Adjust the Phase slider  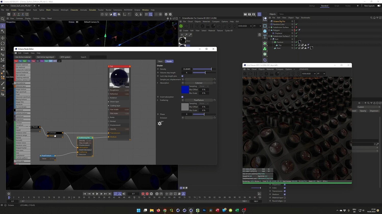pyautogui.click(x=204, y=114)
